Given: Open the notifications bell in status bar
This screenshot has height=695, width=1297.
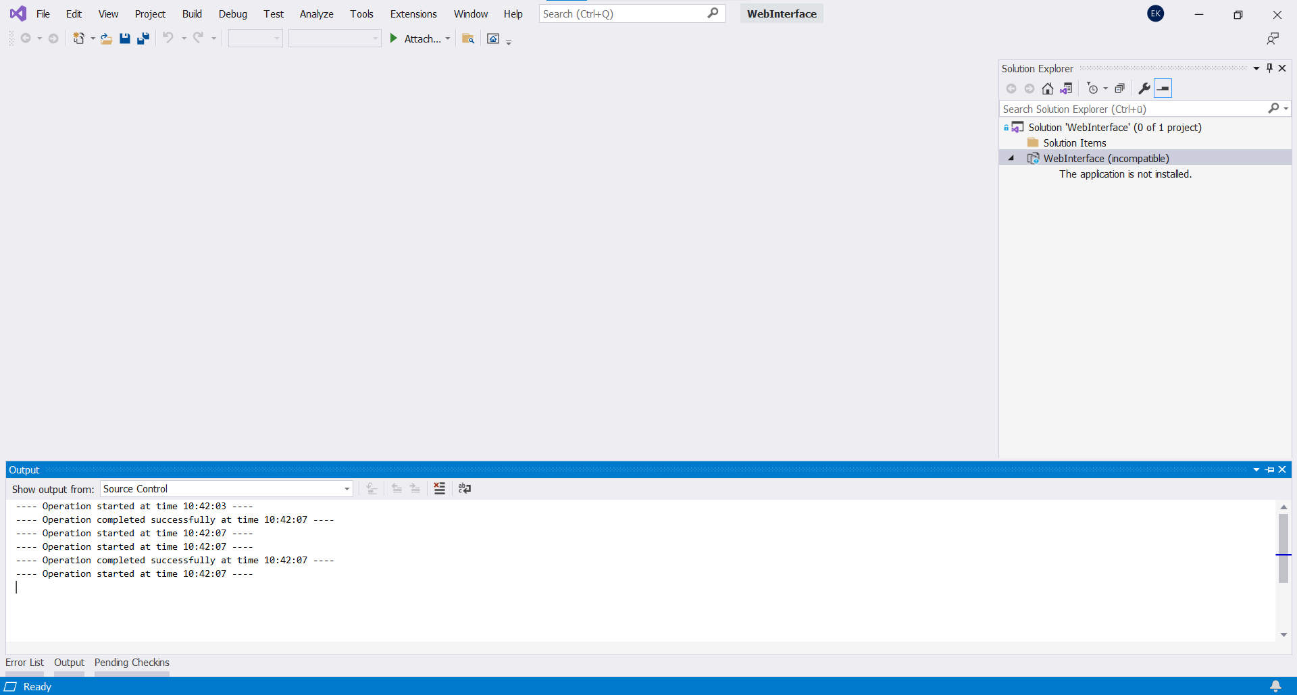Looking at the screenshot, I should pyautogui.click(x=1275, y=686).
